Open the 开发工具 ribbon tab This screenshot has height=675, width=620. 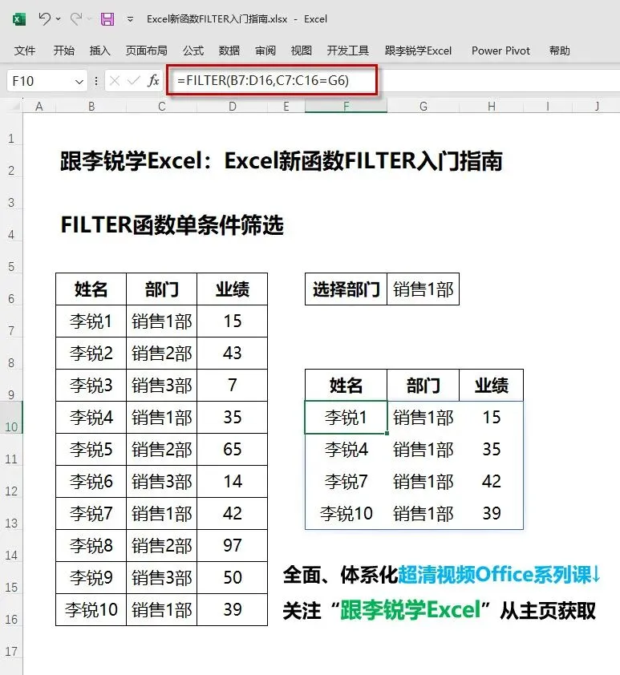[348, 51]
